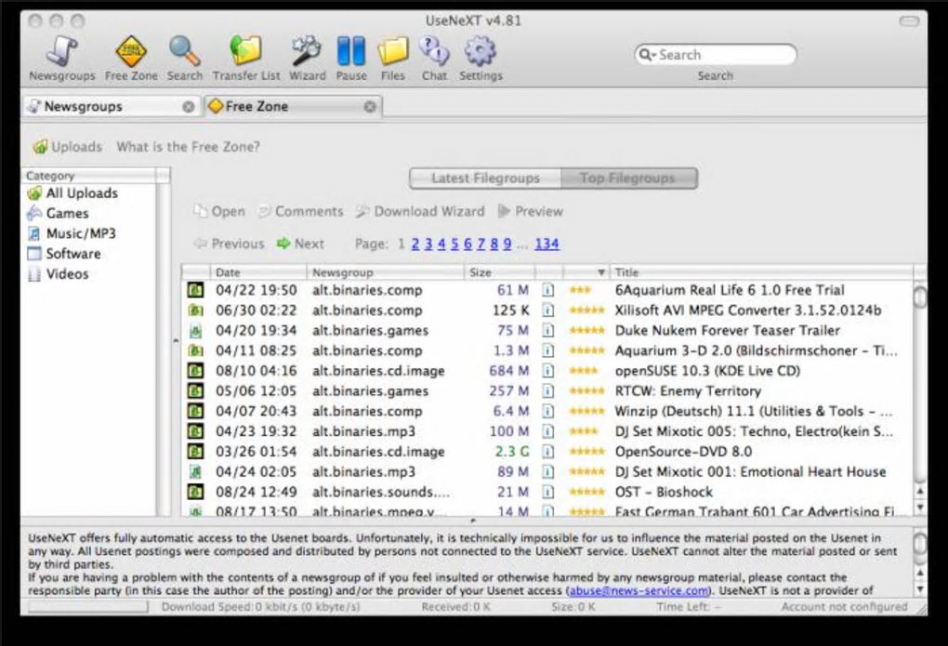948x646 pixels.
Task: Click the rating column sort arrow
Action: (601, 272)
